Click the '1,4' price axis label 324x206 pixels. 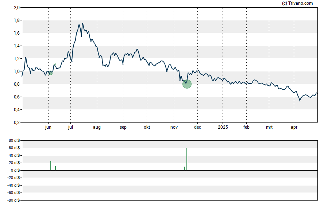click(x=17, y=46)
